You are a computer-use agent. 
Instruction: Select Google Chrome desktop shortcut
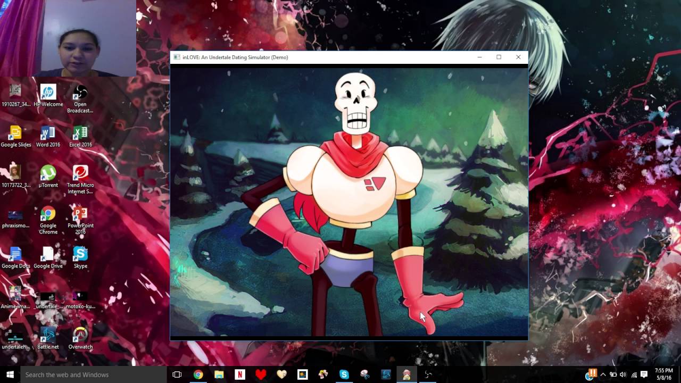(x=48, y=220)
